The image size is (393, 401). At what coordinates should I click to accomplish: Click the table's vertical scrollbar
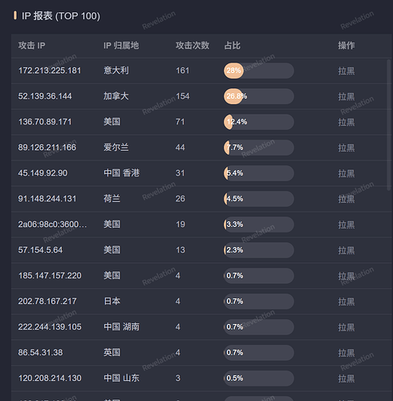pyautogui.click(x=389, y=125)
